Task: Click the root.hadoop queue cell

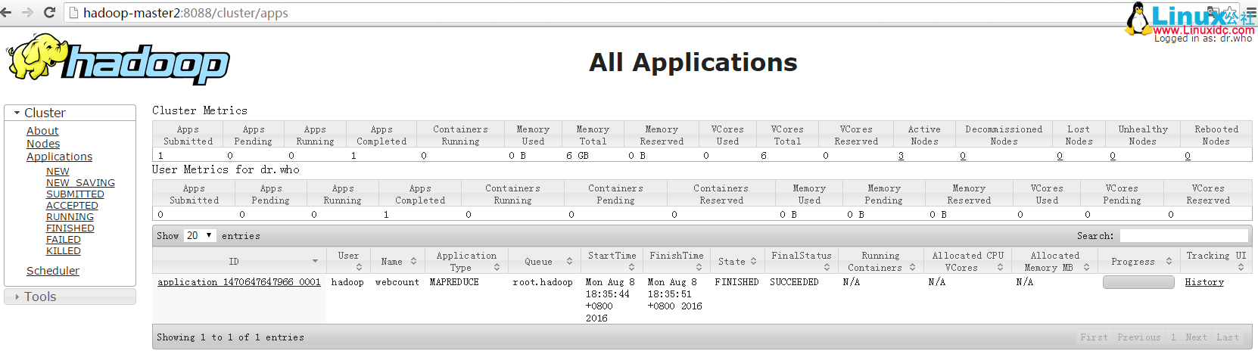Action: [543, 282]
